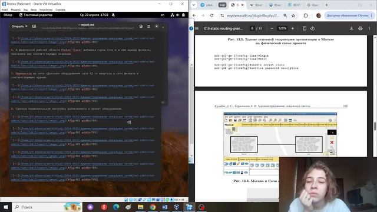The height and width of the screenshot is (212, 377).
Task: Click the 128% zoom level field
Action: pos(282,28)
